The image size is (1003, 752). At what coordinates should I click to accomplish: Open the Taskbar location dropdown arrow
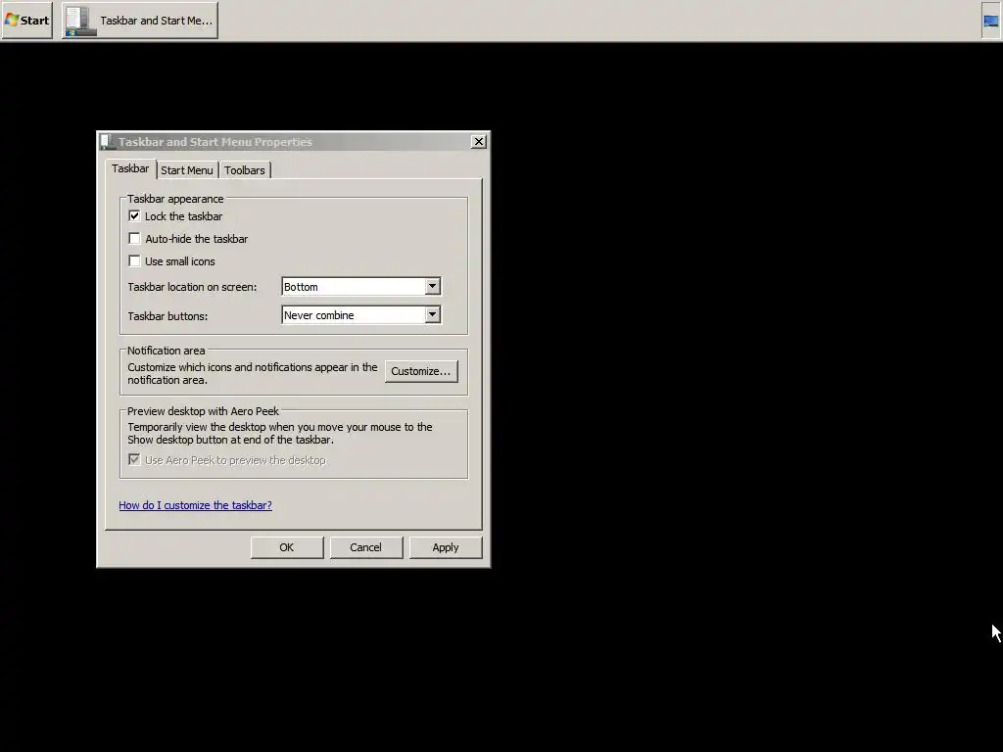point(432,287)
